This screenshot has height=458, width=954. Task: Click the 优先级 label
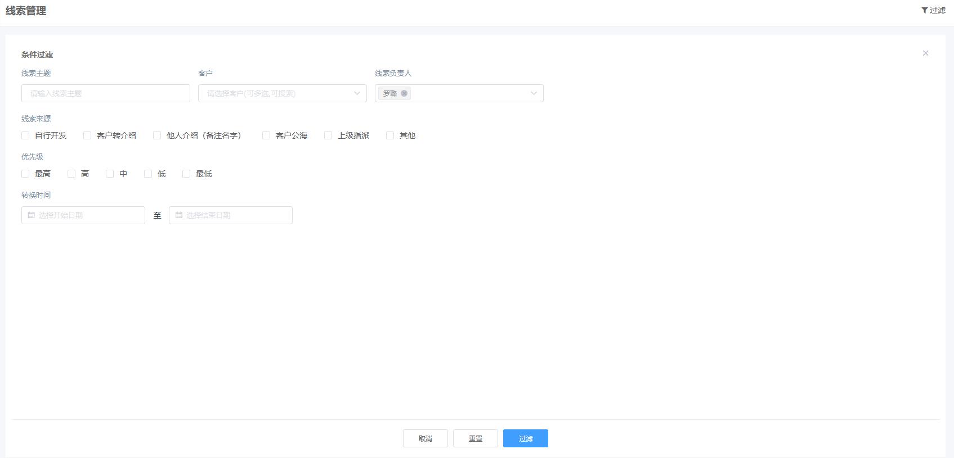32,157
